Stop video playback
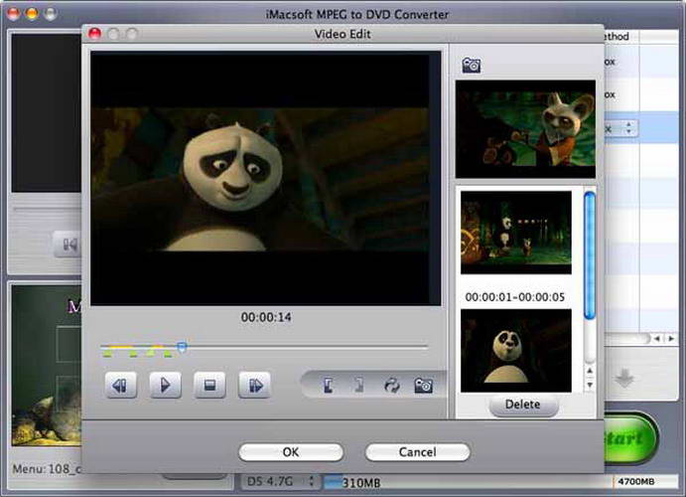Image resolution: width=686 pixels, height=497 pixels. [210, 386]
